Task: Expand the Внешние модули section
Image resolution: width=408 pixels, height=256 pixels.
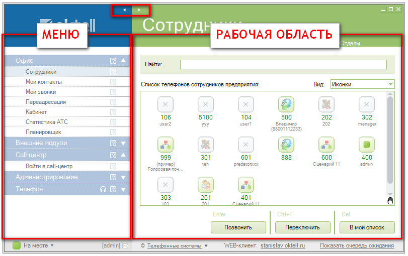Action: tap(123, 143)
